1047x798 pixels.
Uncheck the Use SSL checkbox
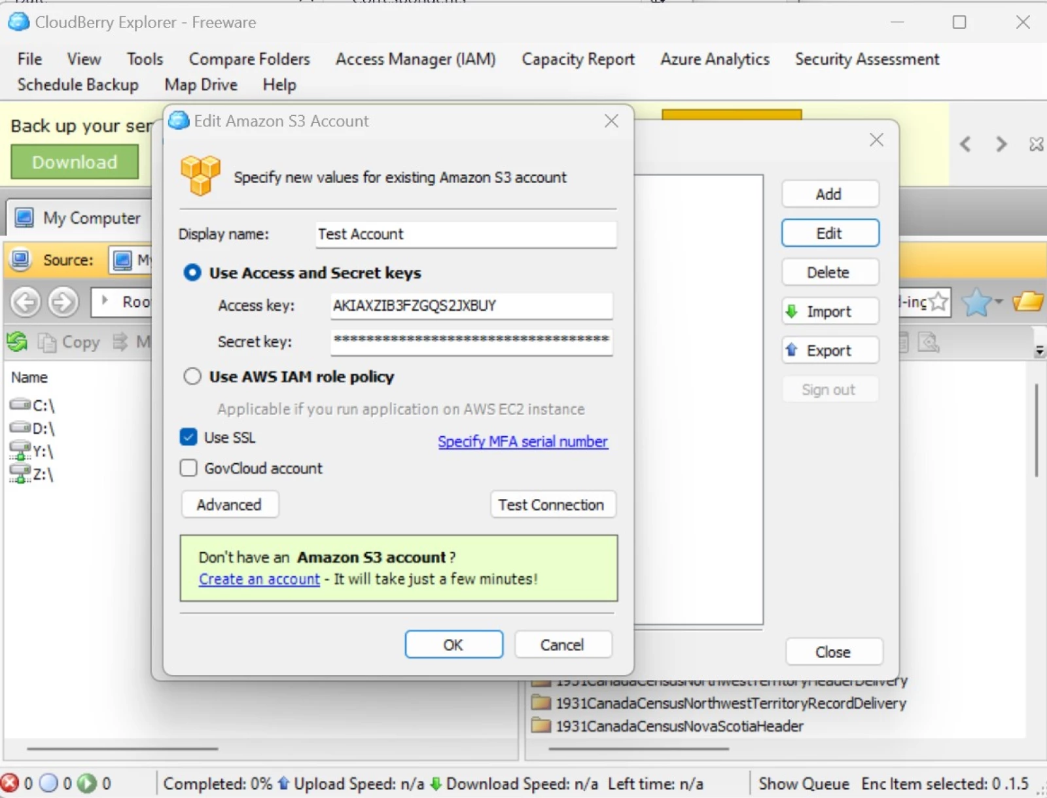(x=188, y=437)
